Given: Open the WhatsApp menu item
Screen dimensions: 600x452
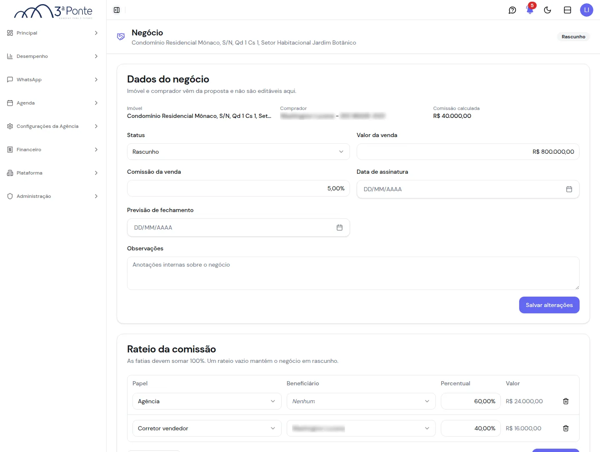Looking at the screenshot, I should (x=53, y=80).
